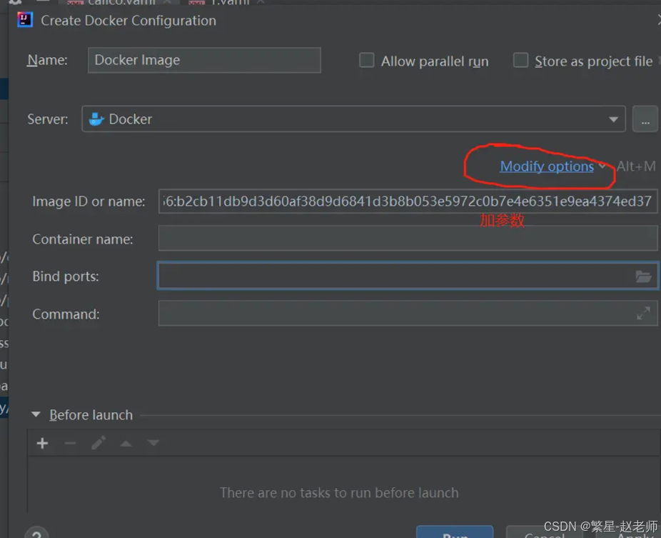The height and width of the screenshot is (538, 661).
Task: Click the Cancel button
Action: (x=544, y=533)
